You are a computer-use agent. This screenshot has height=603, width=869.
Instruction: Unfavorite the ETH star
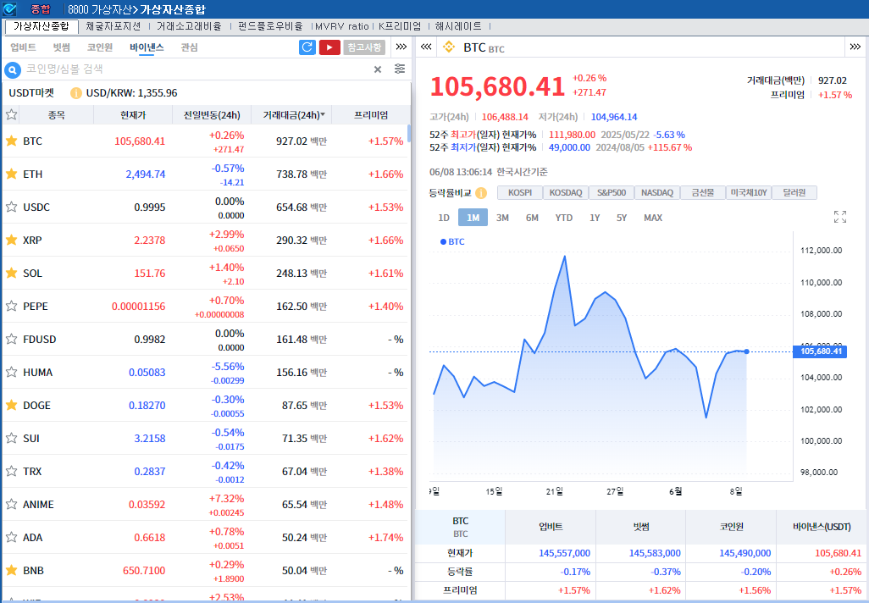[x=12, y=174]
